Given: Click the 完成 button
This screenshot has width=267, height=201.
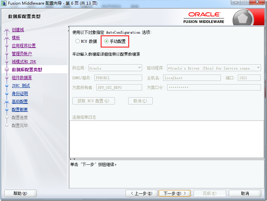Looking at the screenshot, I should (x=210, y=193).
